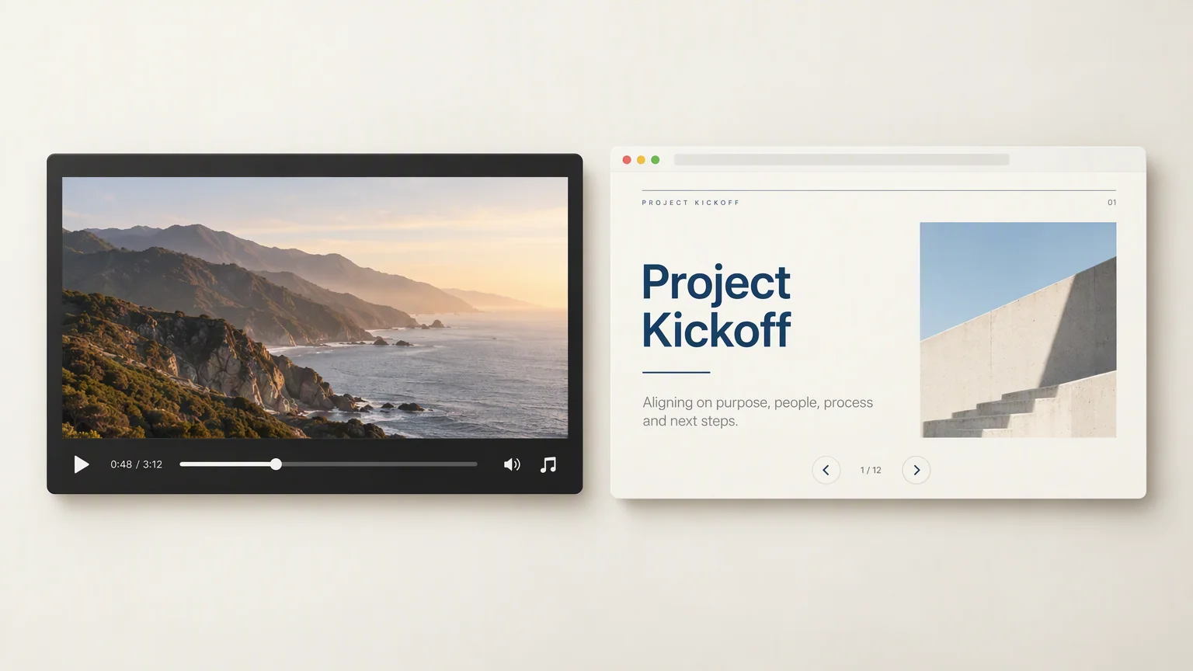1193x671 pixels.
Task: Click the small PROJECT KICKOFF header label
Action: click(690, 203)
